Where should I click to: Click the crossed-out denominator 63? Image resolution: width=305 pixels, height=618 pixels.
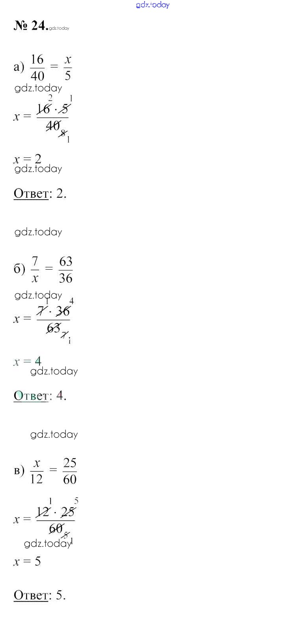(54, 328)
